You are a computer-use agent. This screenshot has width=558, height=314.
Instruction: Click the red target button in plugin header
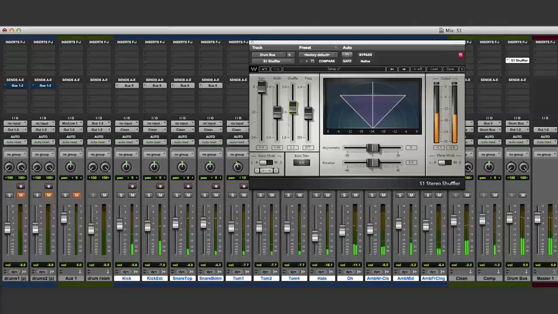point(460,55)
